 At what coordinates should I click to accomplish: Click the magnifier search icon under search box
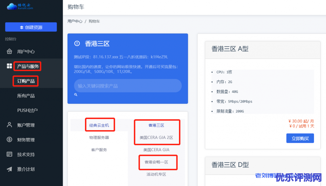tap(76, 95)
